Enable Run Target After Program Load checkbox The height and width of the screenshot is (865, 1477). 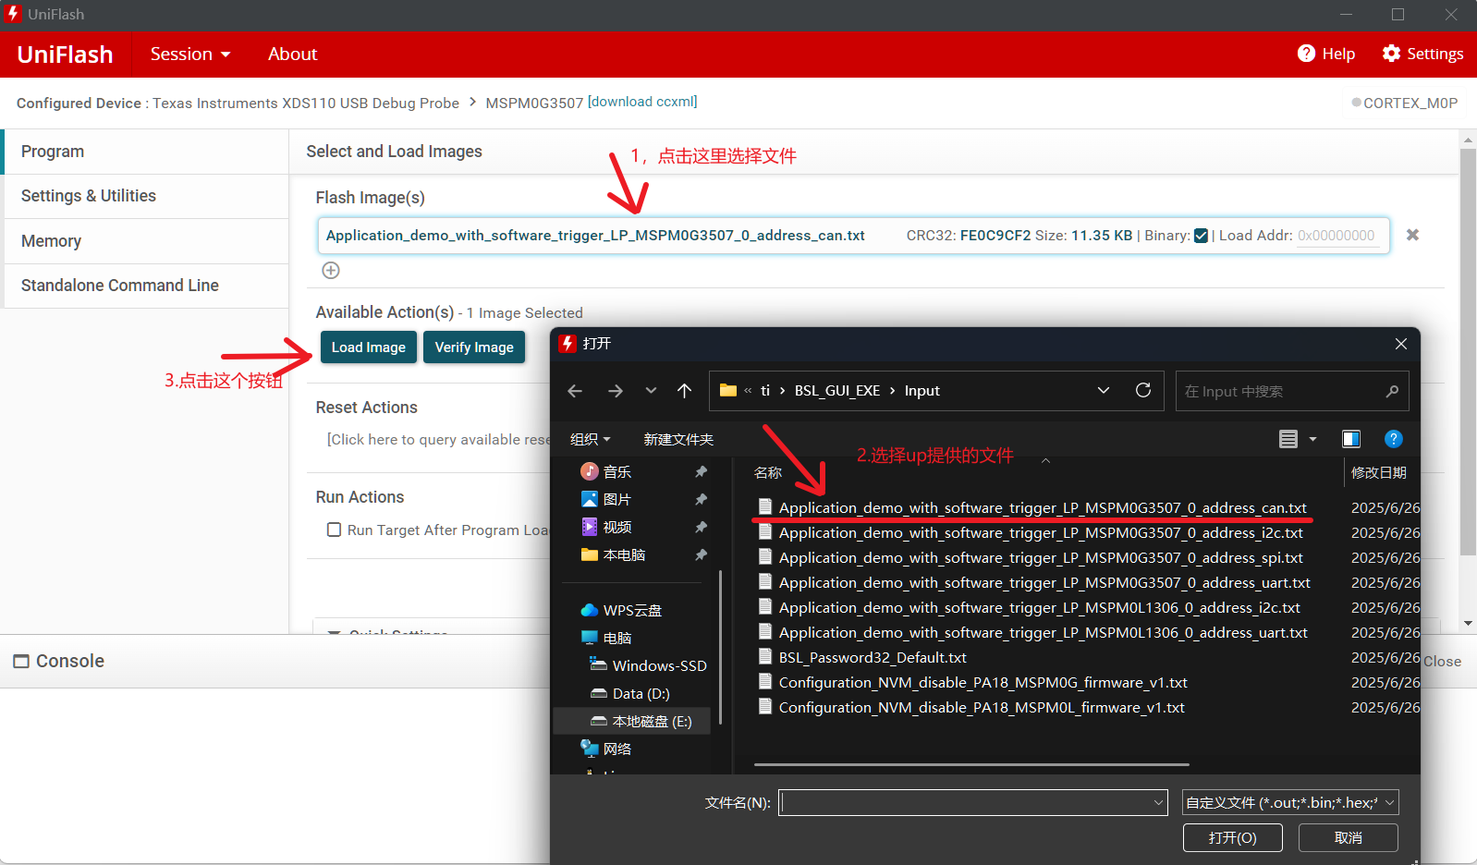coord(335,530)
